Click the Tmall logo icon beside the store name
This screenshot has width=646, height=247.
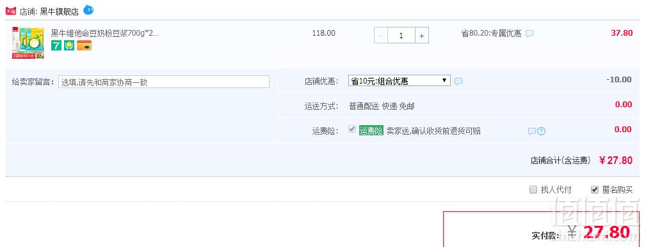point(10,11)
